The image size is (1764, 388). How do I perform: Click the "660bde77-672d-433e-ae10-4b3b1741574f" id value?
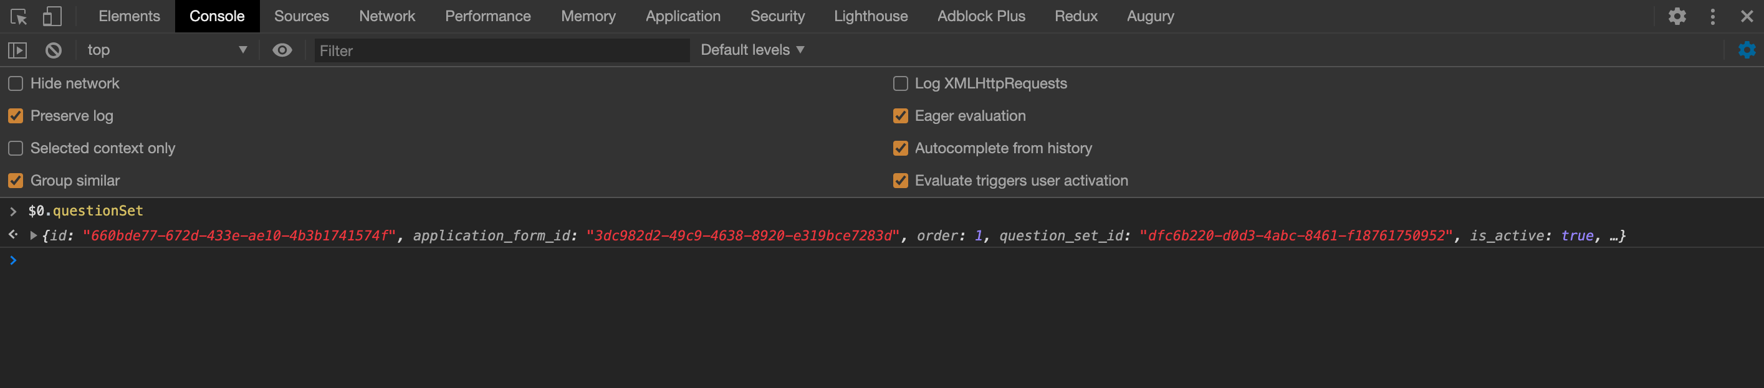coord(239,235)
